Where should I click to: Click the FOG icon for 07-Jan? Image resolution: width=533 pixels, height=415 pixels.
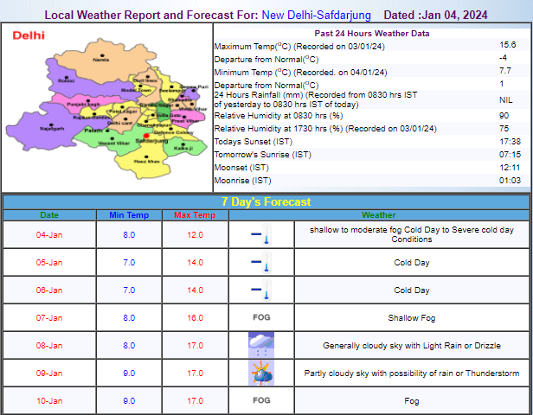[x=261, y=317]
